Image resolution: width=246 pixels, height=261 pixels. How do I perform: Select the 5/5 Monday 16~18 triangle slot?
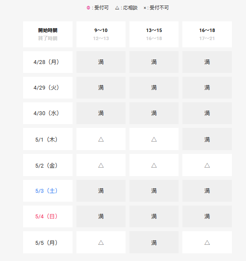click(207, 242)
